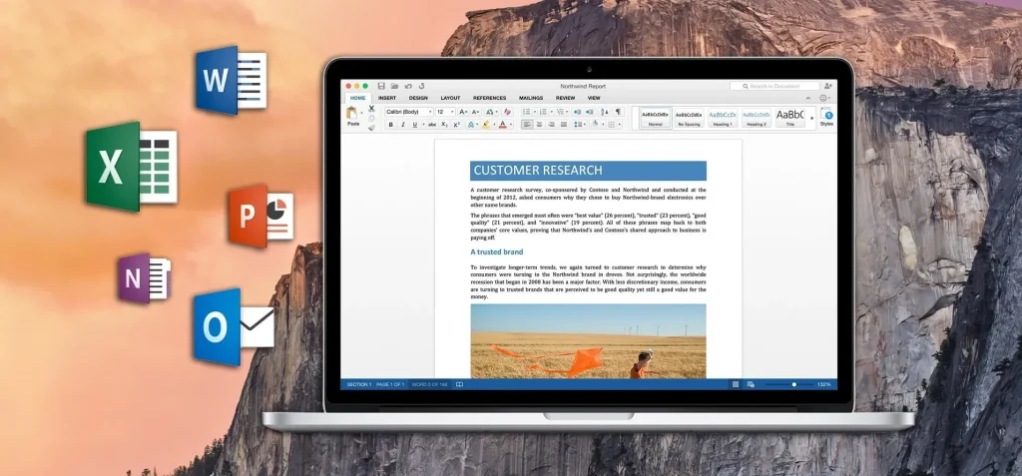Open the Calibri (Body) font dropdown
1022x476 pixels.
point(409,112)
